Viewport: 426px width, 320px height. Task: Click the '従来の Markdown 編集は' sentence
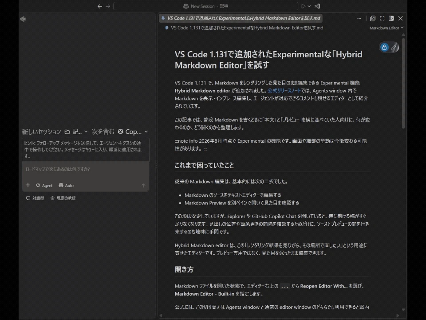(x=231, y=181)
